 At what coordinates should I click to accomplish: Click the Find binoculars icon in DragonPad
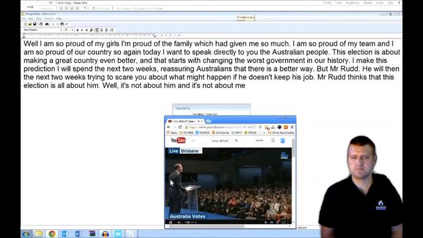point(47,24)
